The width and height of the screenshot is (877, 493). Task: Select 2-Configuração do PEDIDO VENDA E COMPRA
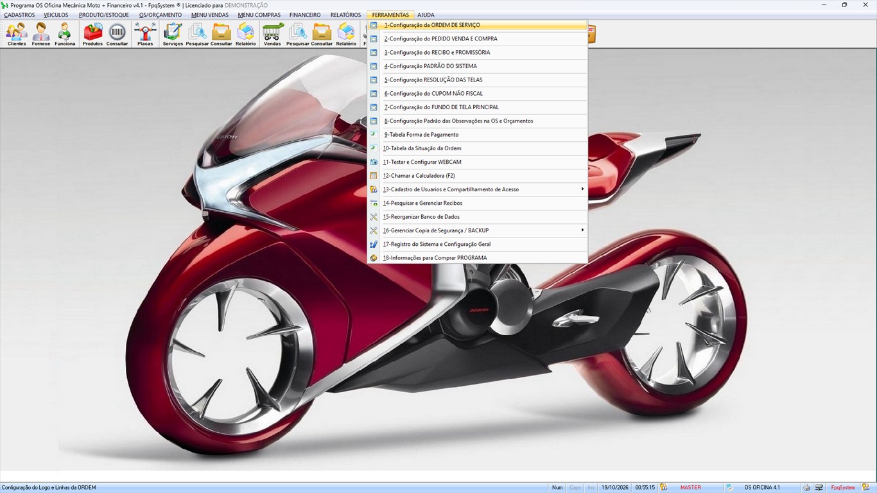(478, 39)
